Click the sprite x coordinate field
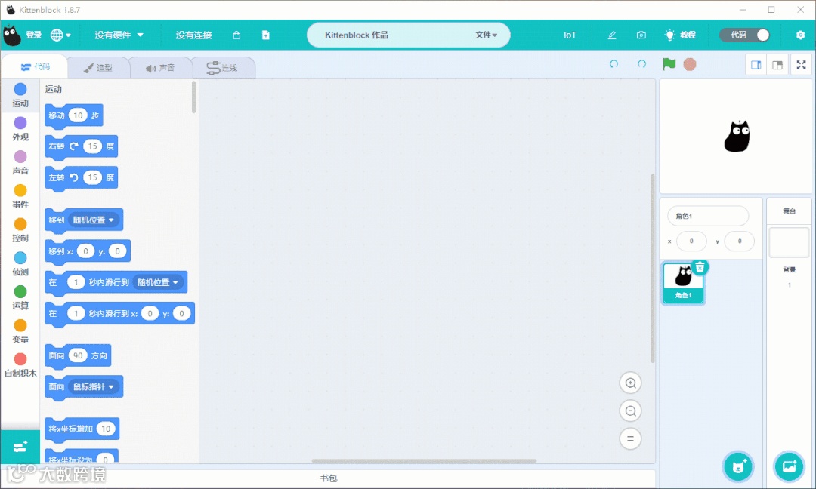 click(691, 241)
